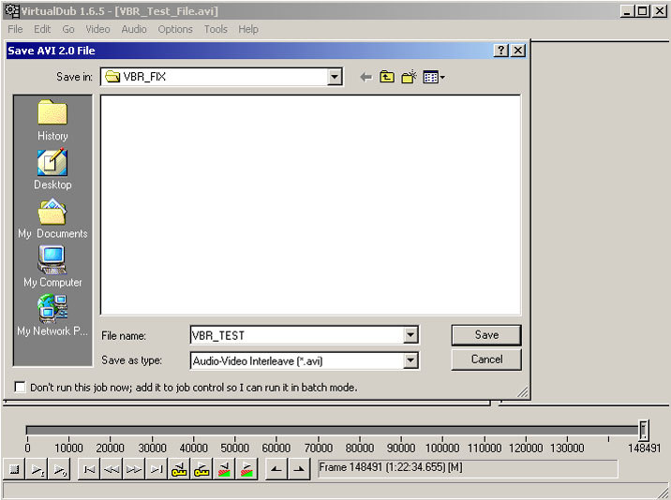Screen dimensions: 671x500
Task: Open the View menu icon
Action: (x=434, y=78)
